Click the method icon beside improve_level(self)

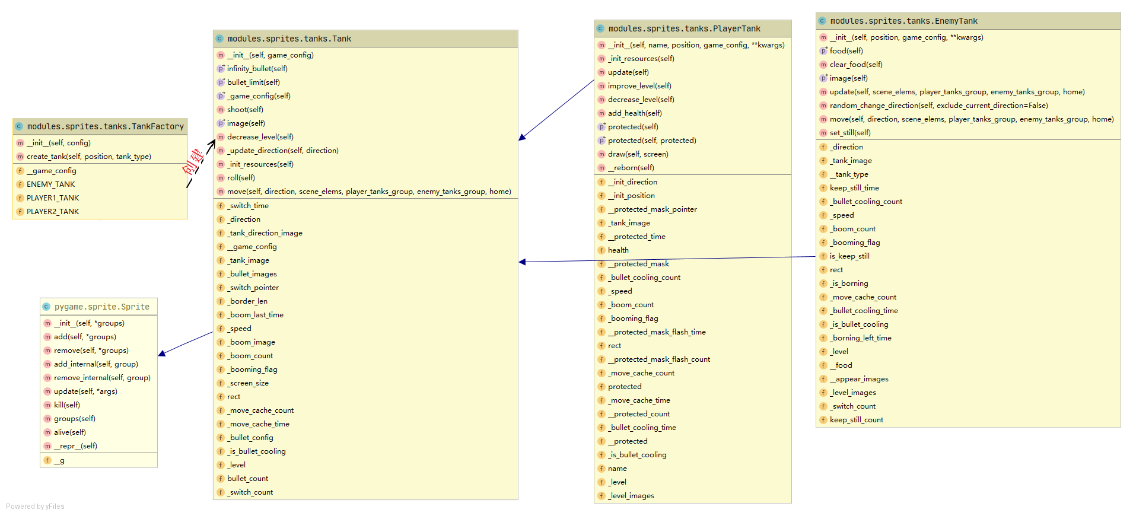601,86
